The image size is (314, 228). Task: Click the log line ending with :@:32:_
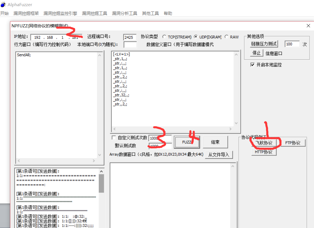[52, 217]
